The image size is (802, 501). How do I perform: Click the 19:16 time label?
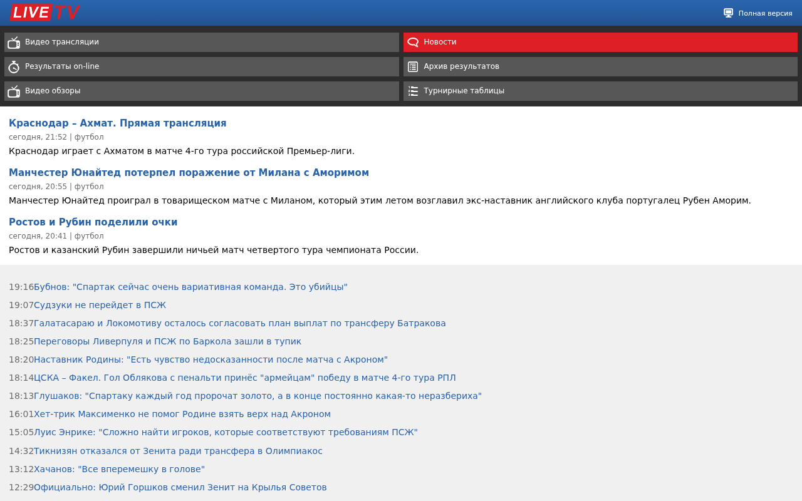pos(21,287)
